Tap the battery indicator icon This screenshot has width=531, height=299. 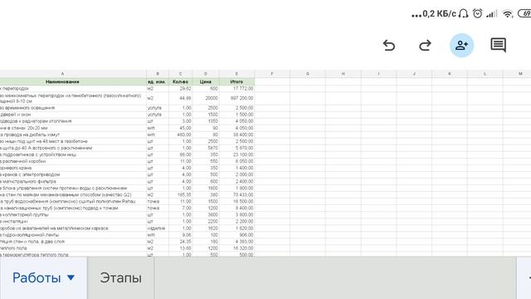pyautogui.click(x=524, y=13)
